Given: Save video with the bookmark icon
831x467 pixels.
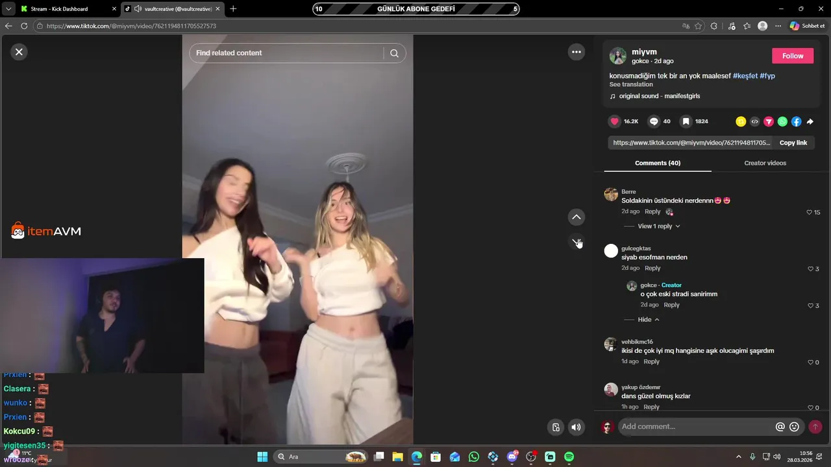Looking at the screenshot, I should 686,121.
